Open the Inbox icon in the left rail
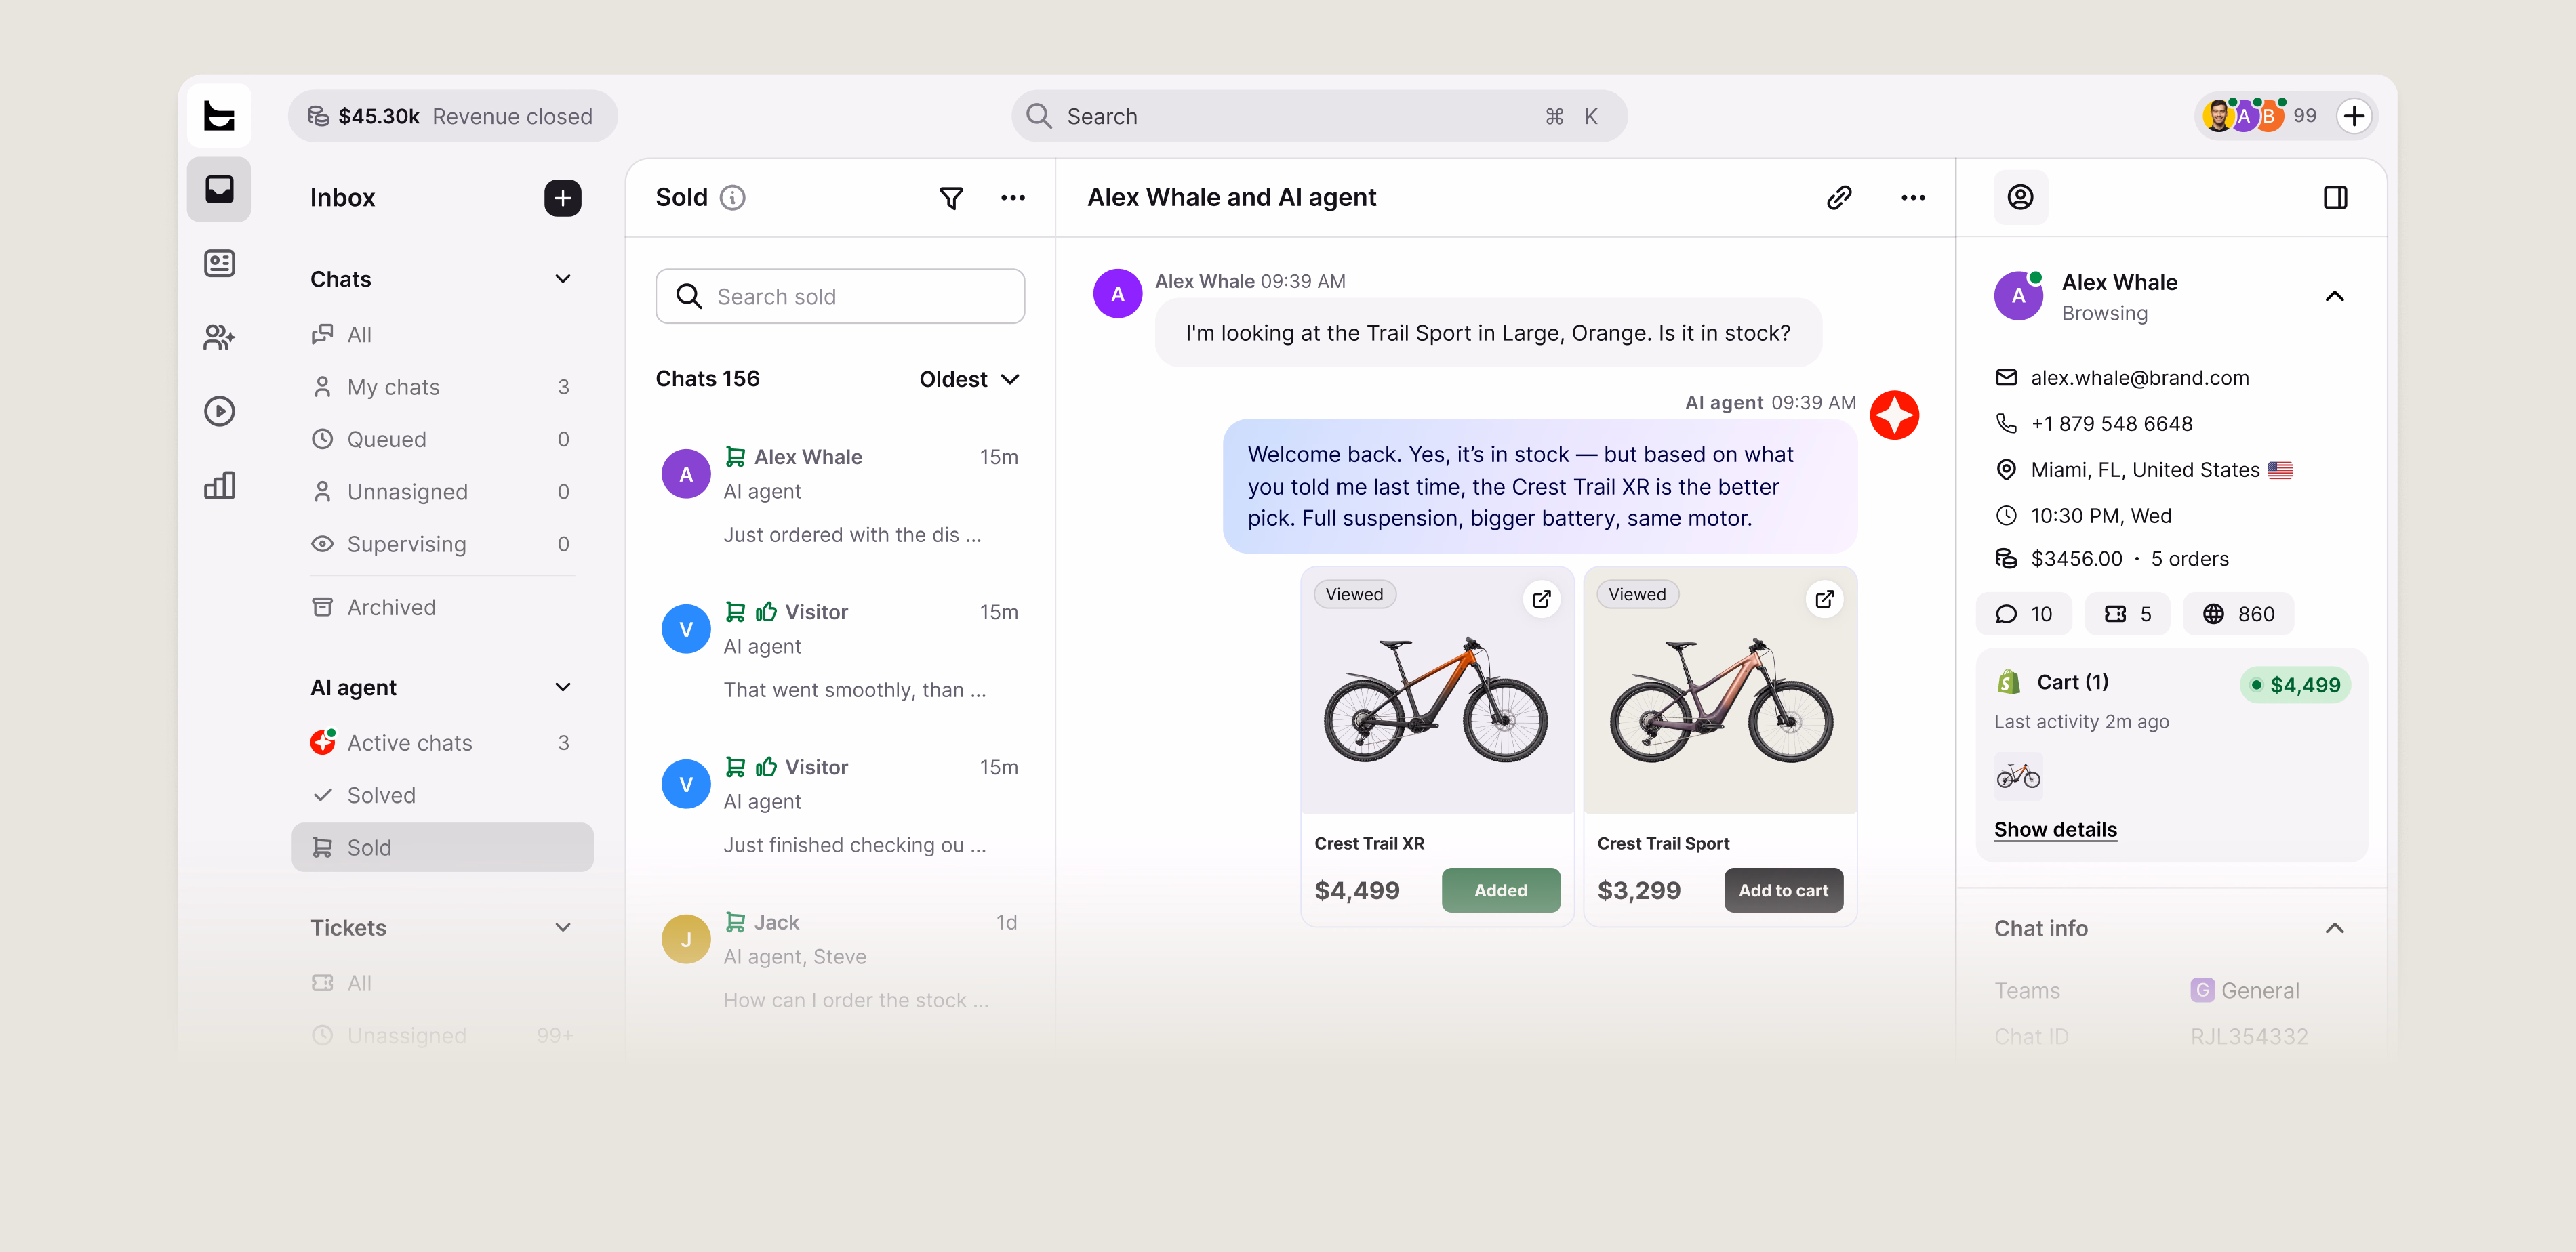2576x1252 pixels. click(x=219, y=189)
